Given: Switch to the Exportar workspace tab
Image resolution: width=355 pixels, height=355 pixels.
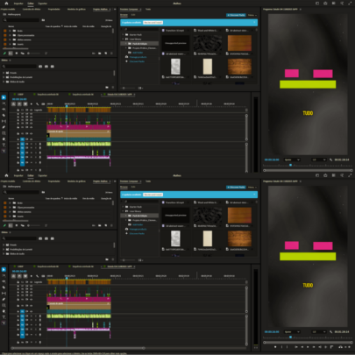Looking at the screenshot, I should click(43, 175).
